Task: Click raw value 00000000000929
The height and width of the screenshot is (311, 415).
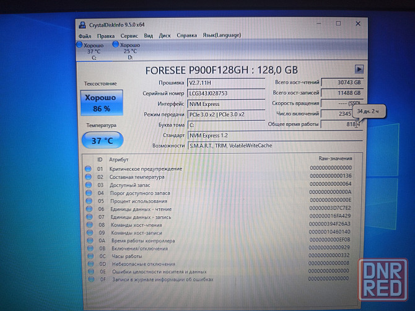Action: click(330, 247)
